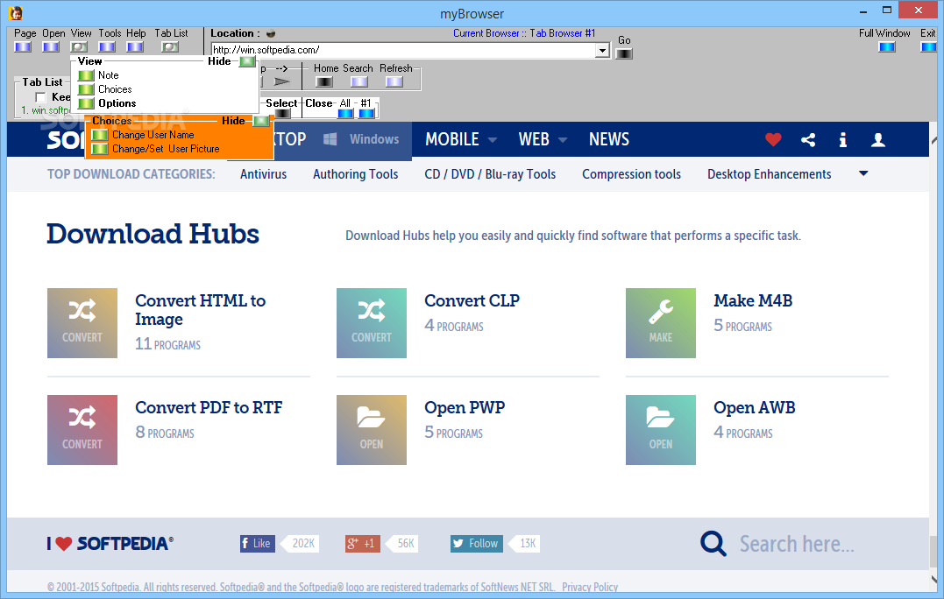The height and width of the screenshot is (599, 944).
Task: Click the green Note button in View panel
Action: 86,75
